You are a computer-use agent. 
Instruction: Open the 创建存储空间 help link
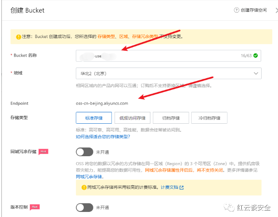pos(253,10)
